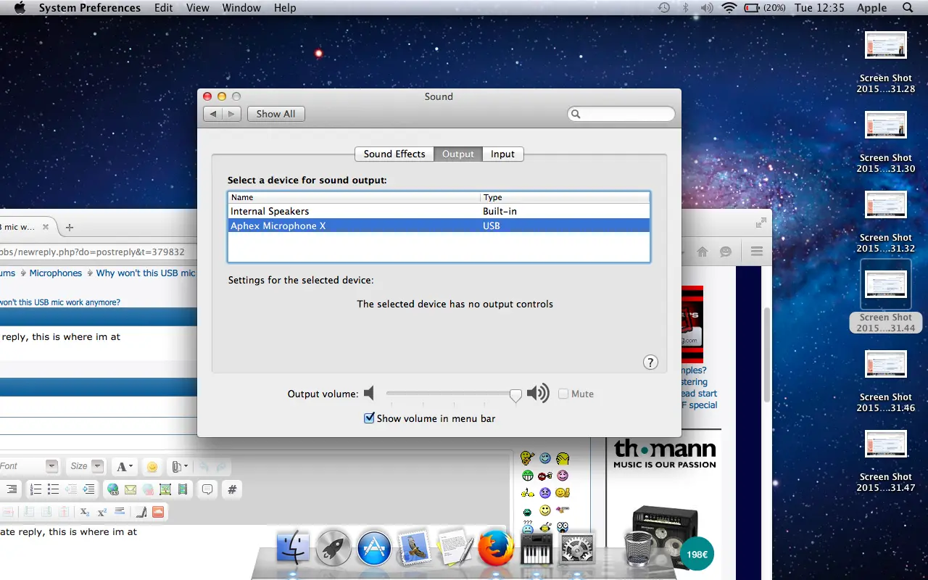Viewport: 928px width, 580px height.
Task: Open the View menu
Action: (198, 8)
